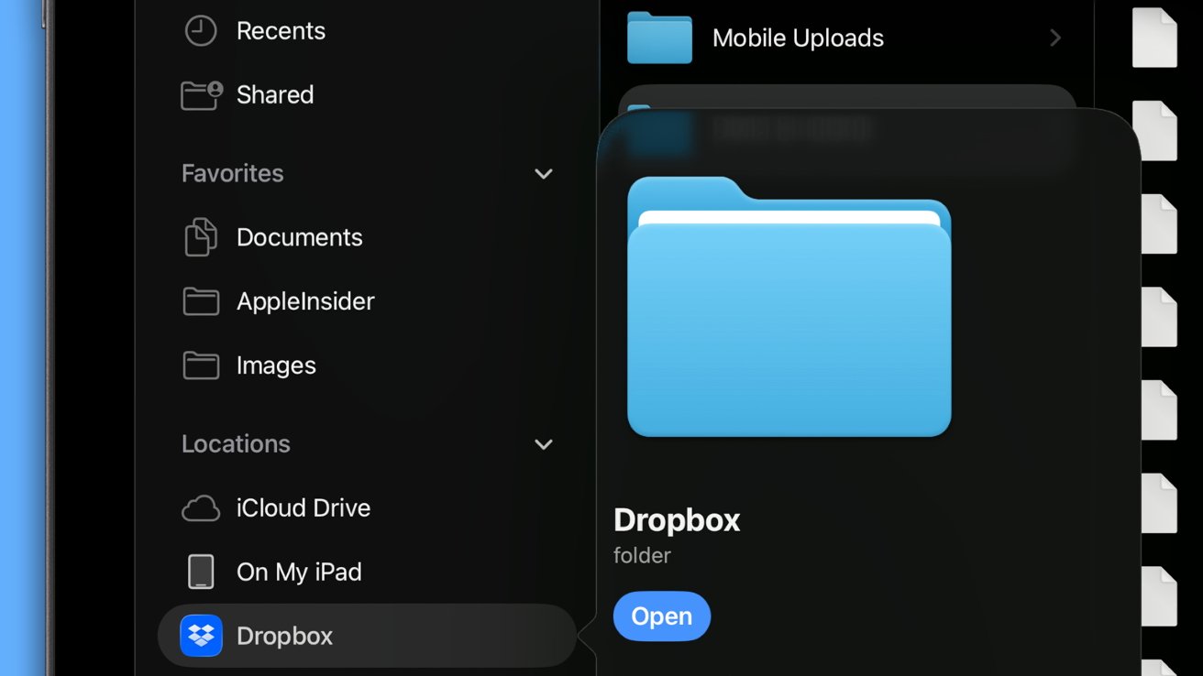Click the AppleInsider folder icon
The image size is (1203, 676).
coord(201,301)
